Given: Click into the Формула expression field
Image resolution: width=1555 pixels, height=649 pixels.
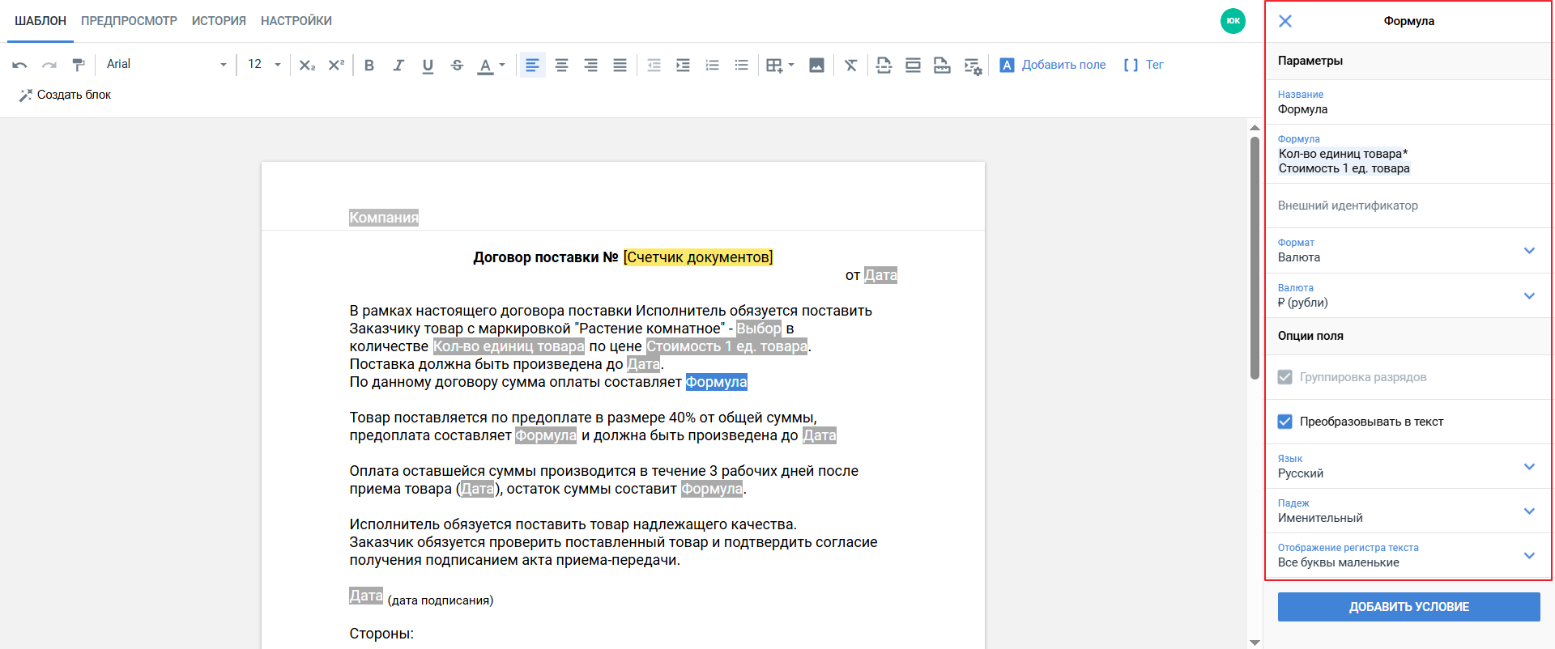Looking at the screenshot, I should coord(1408,155).
